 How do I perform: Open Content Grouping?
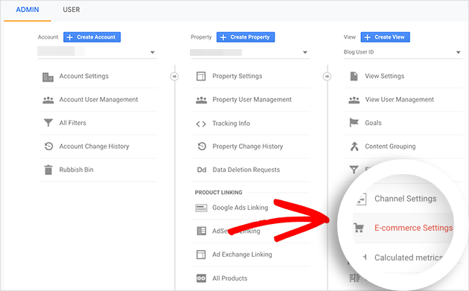coord(390,147)
